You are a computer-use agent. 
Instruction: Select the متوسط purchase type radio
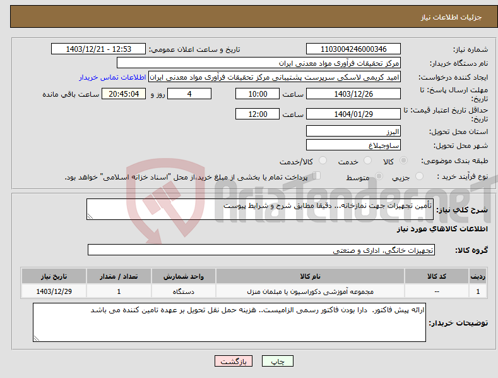[379, 176]
